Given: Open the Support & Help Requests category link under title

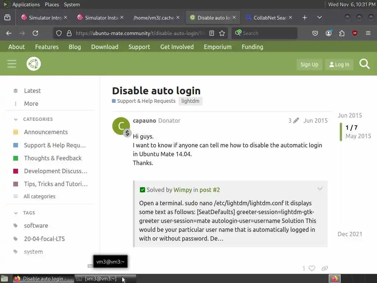Looking at the screenshot, I should tap(144, 101).
